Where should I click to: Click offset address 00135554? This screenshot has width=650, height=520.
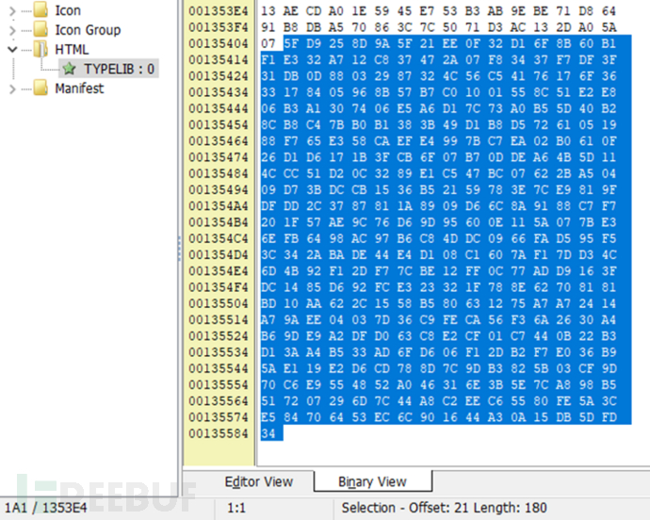(219, 384)
